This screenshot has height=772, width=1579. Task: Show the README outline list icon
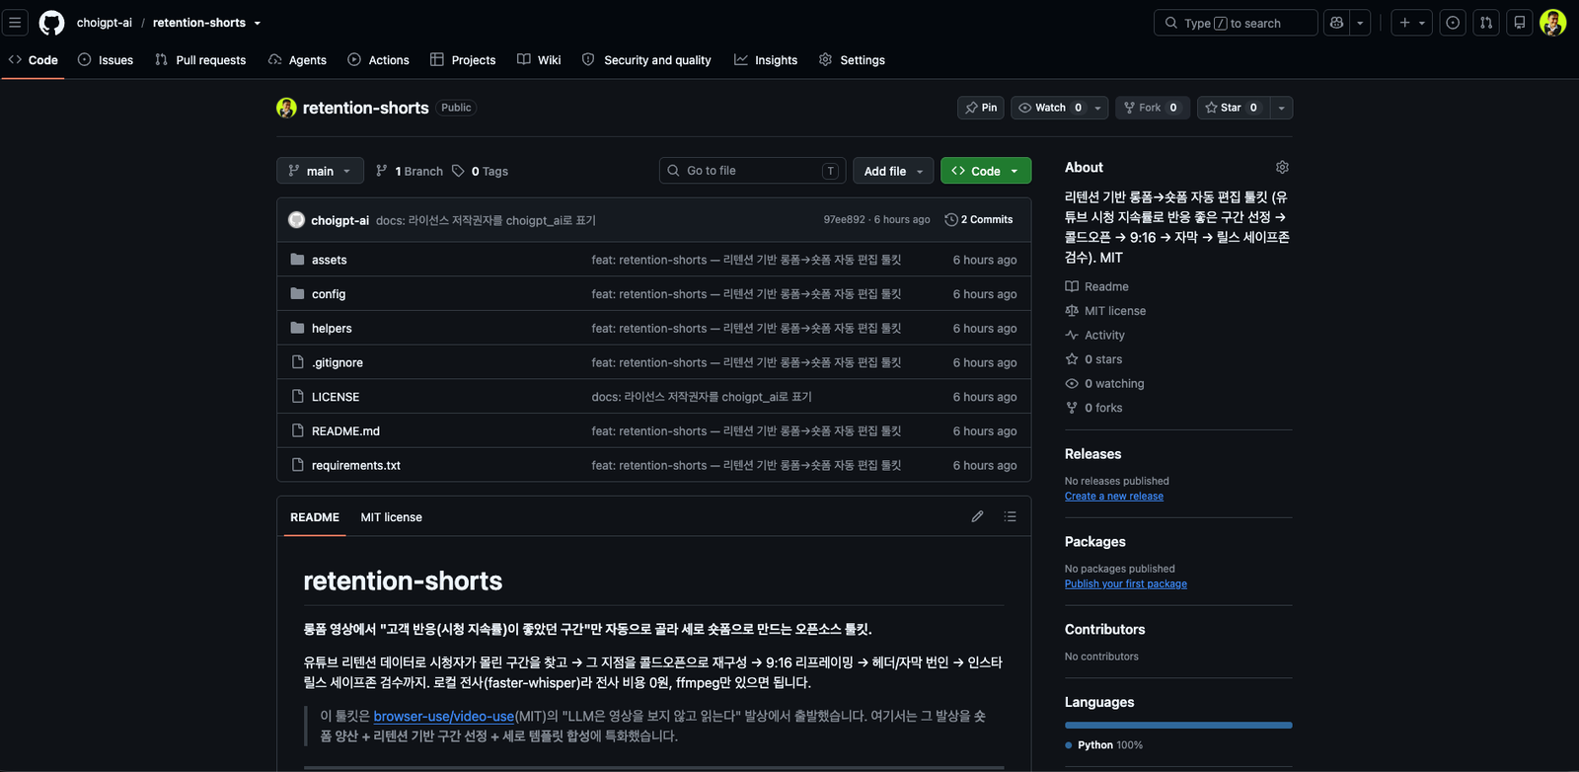click(1010, 516)
